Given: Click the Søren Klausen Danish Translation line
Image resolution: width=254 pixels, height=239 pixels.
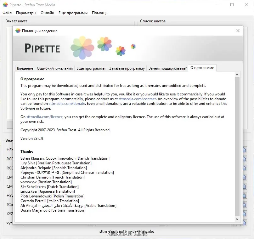Looking at the screenshot, I should [x=65, y=158].
